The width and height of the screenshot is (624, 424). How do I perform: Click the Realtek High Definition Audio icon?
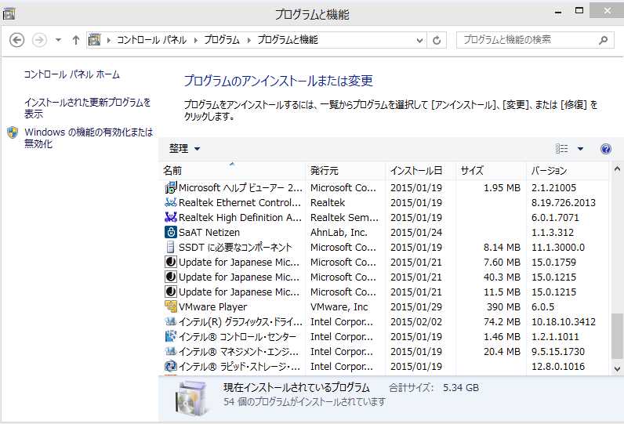pos(171,218)
